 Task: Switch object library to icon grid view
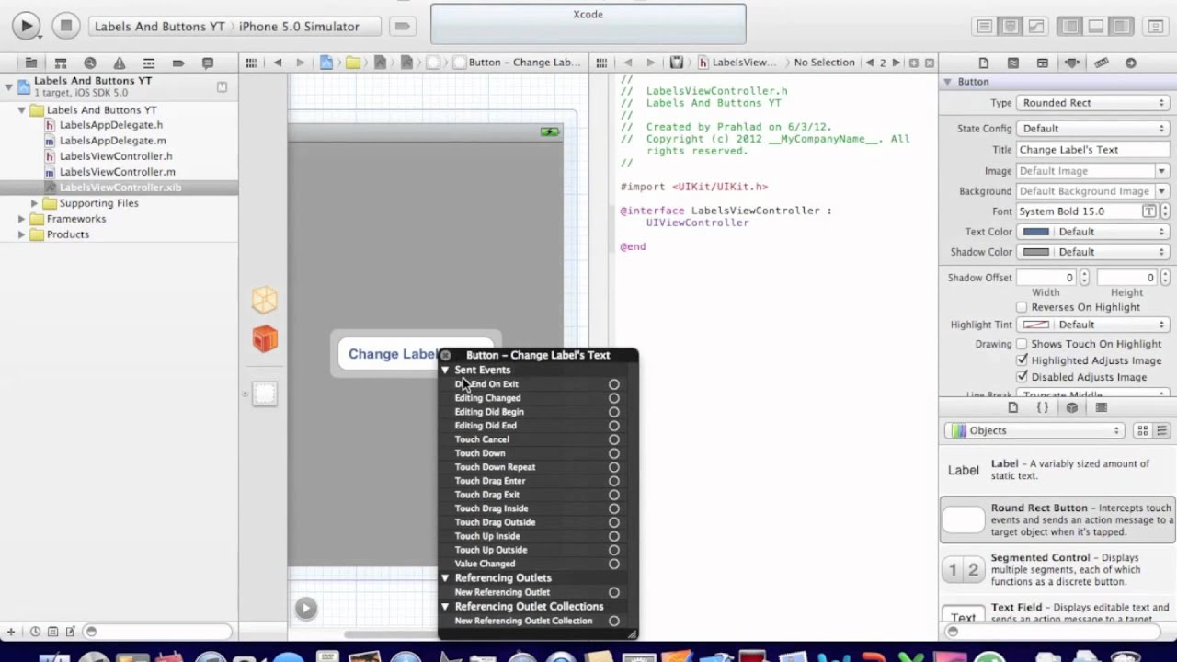click(x=1143, y=430)
